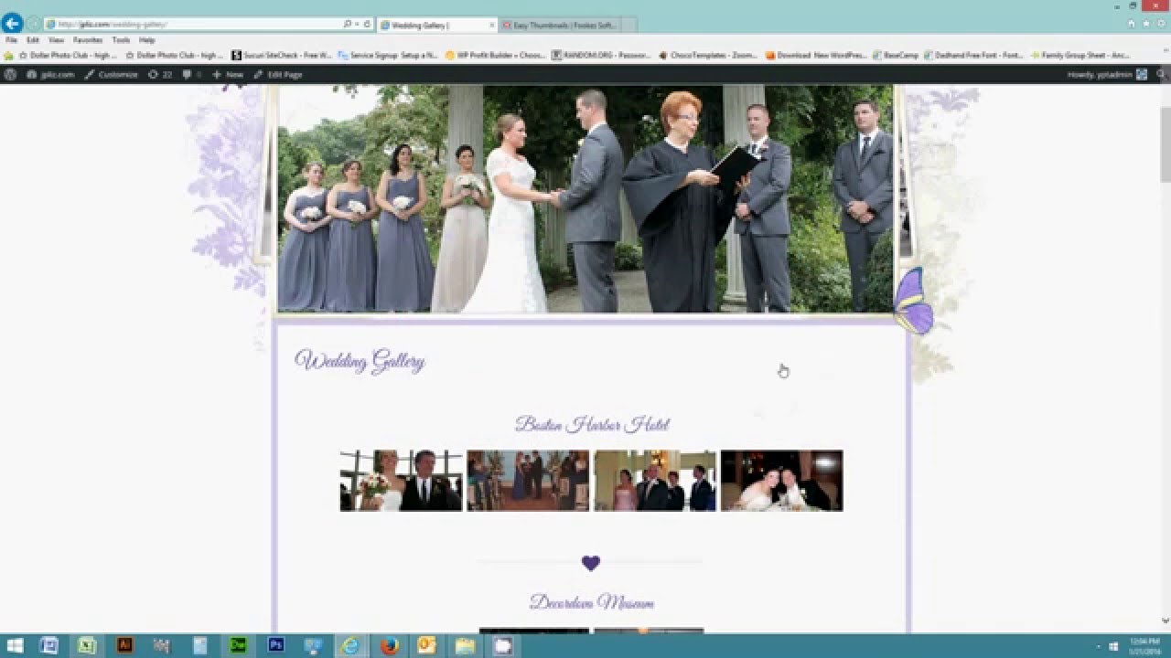Open the Howdy, yptadmin account menu

point(1107,74)
